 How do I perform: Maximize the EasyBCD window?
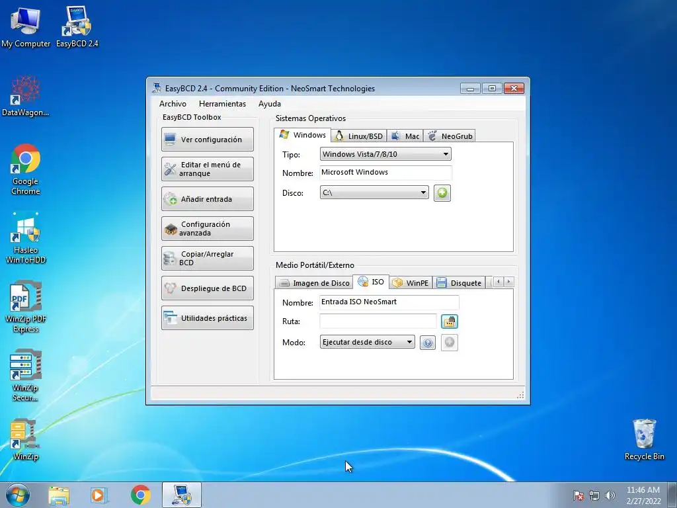[x=492, y=89]
